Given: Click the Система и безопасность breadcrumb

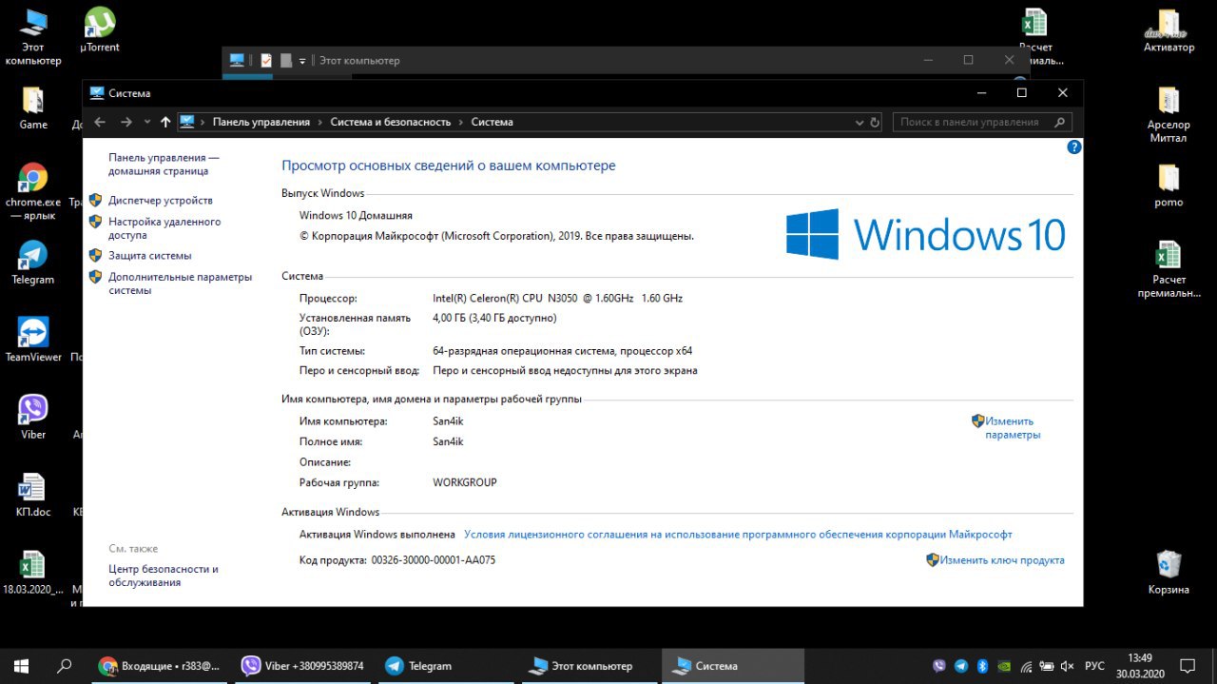Looking at the screenshot, I should (x=391, y=122).
